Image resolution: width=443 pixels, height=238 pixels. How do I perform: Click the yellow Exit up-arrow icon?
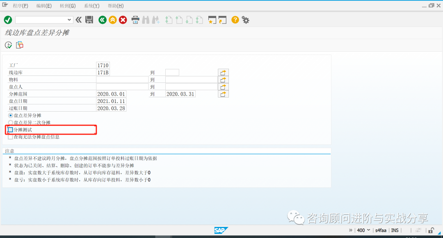tap(112, 20)
